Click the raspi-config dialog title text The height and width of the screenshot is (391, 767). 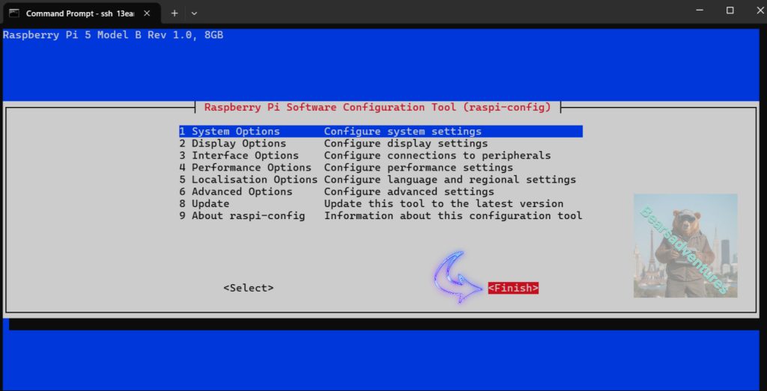tap(378, 107)
